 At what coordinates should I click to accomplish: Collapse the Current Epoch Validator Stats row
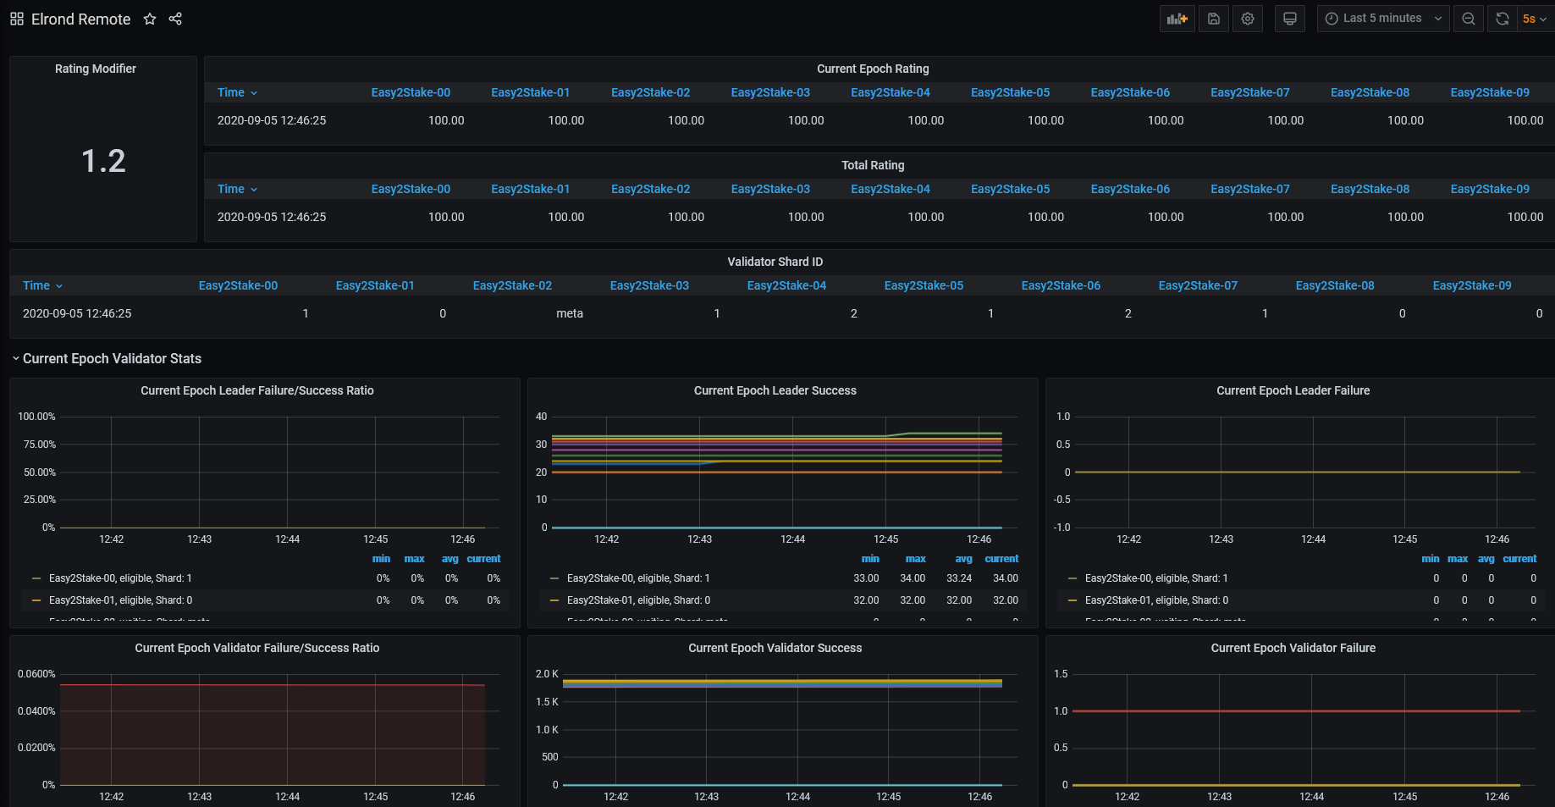(x=112, y=359)
